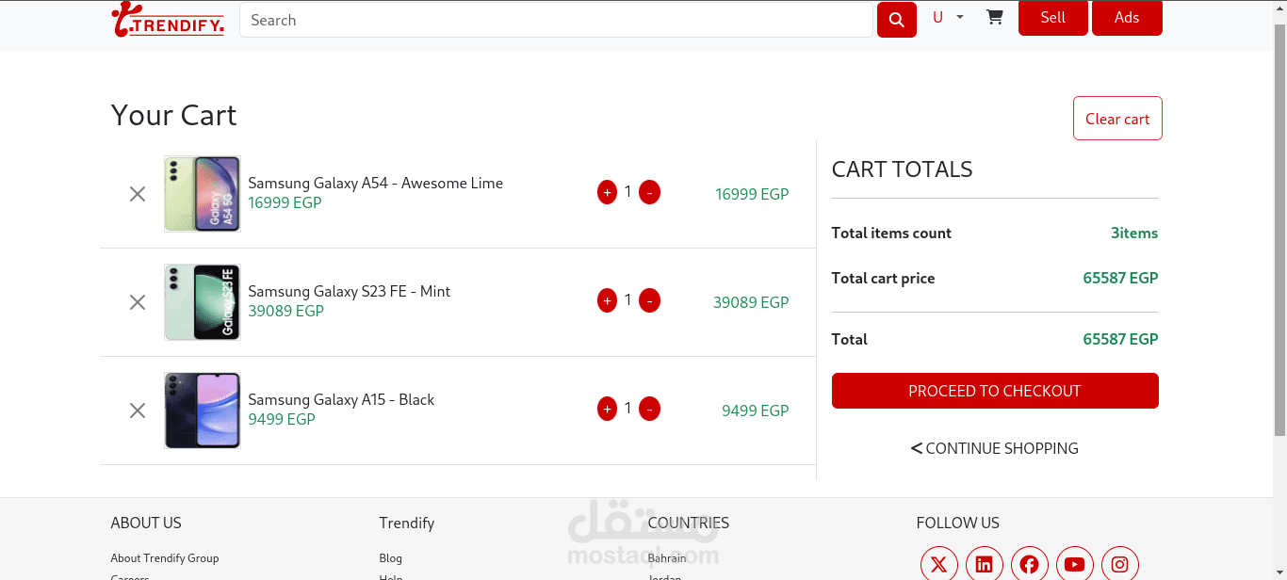This screenshot has width=1287, height=580.
Task: Select Bahrain in the Countries list
Action: coord(667,558)
